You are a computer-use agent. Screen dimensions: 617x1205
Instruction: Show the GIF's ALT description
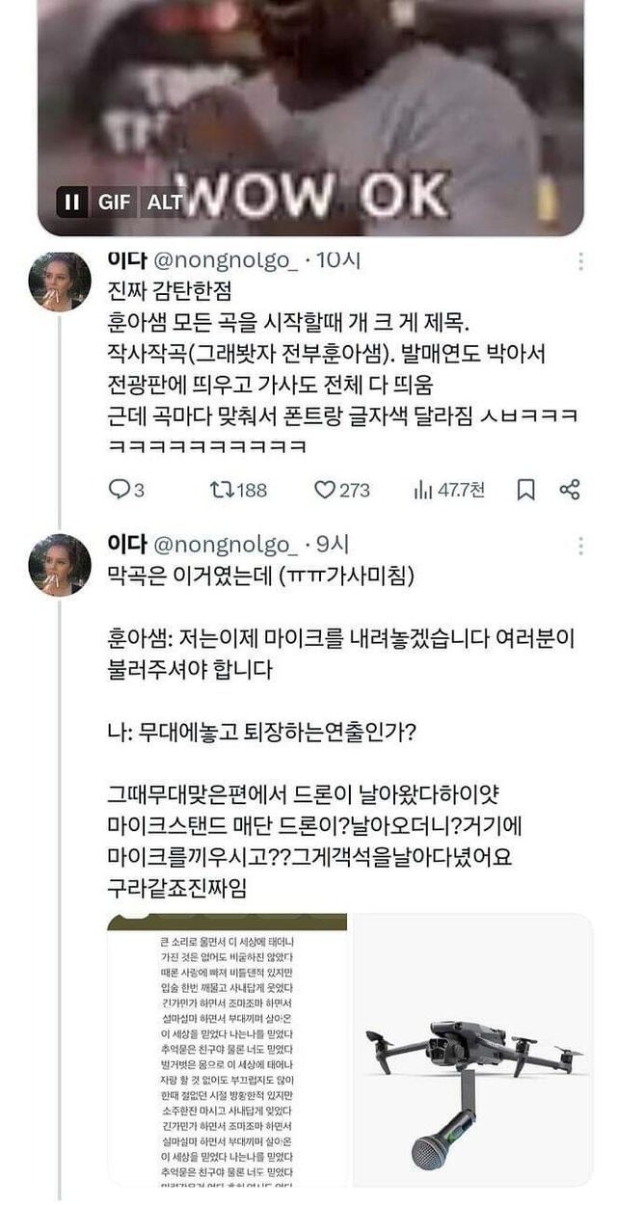point(164,202)
